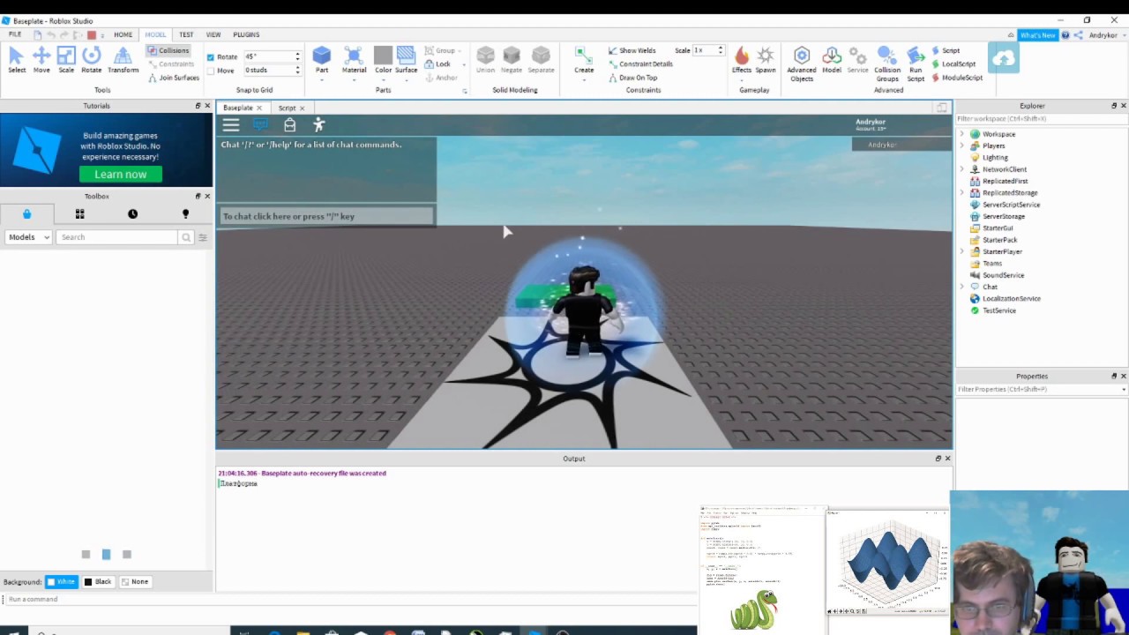This screenshot has height=635, width=1129.
Task: Choose the Select tool
Action: 17,60
